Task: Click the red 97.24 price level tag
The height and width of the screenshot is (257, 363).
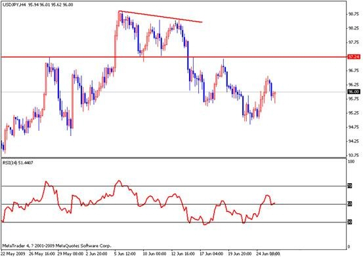Action: pos(354,57)
